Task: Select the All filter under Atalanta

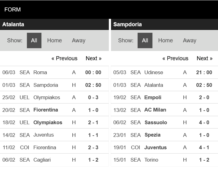Action: coord(34,40)
